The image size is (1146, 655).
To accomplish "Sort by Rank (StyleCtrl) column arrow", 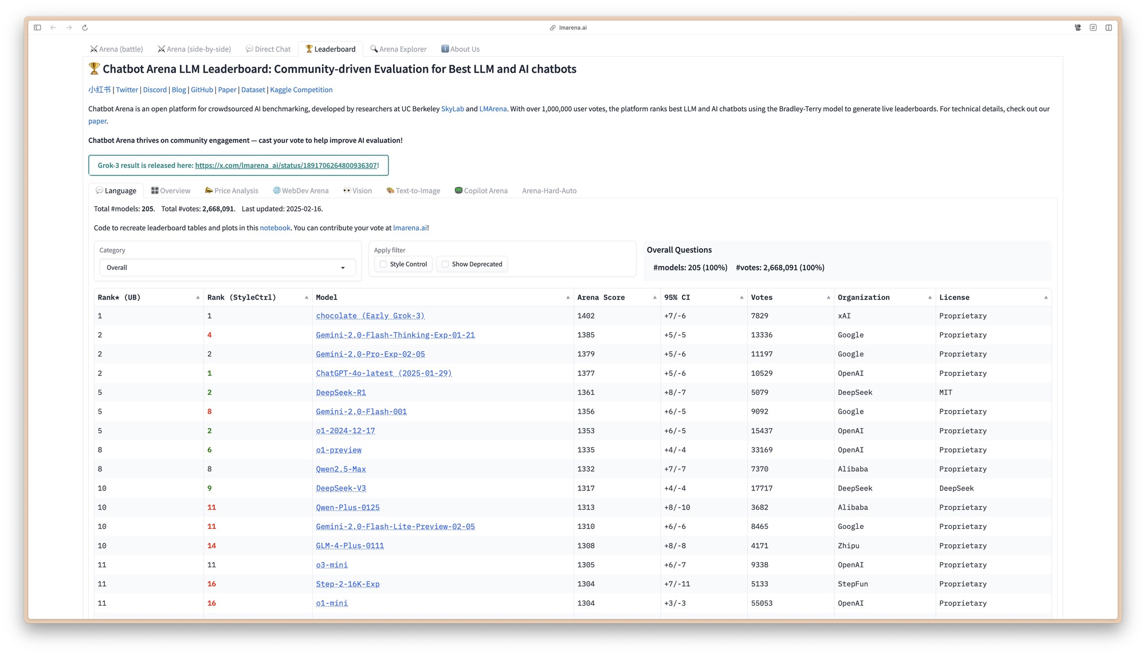I will point(307,297).
